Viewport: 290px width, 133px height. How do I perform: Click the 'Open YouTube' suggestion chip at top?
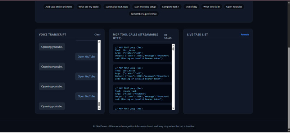point(234,6)
